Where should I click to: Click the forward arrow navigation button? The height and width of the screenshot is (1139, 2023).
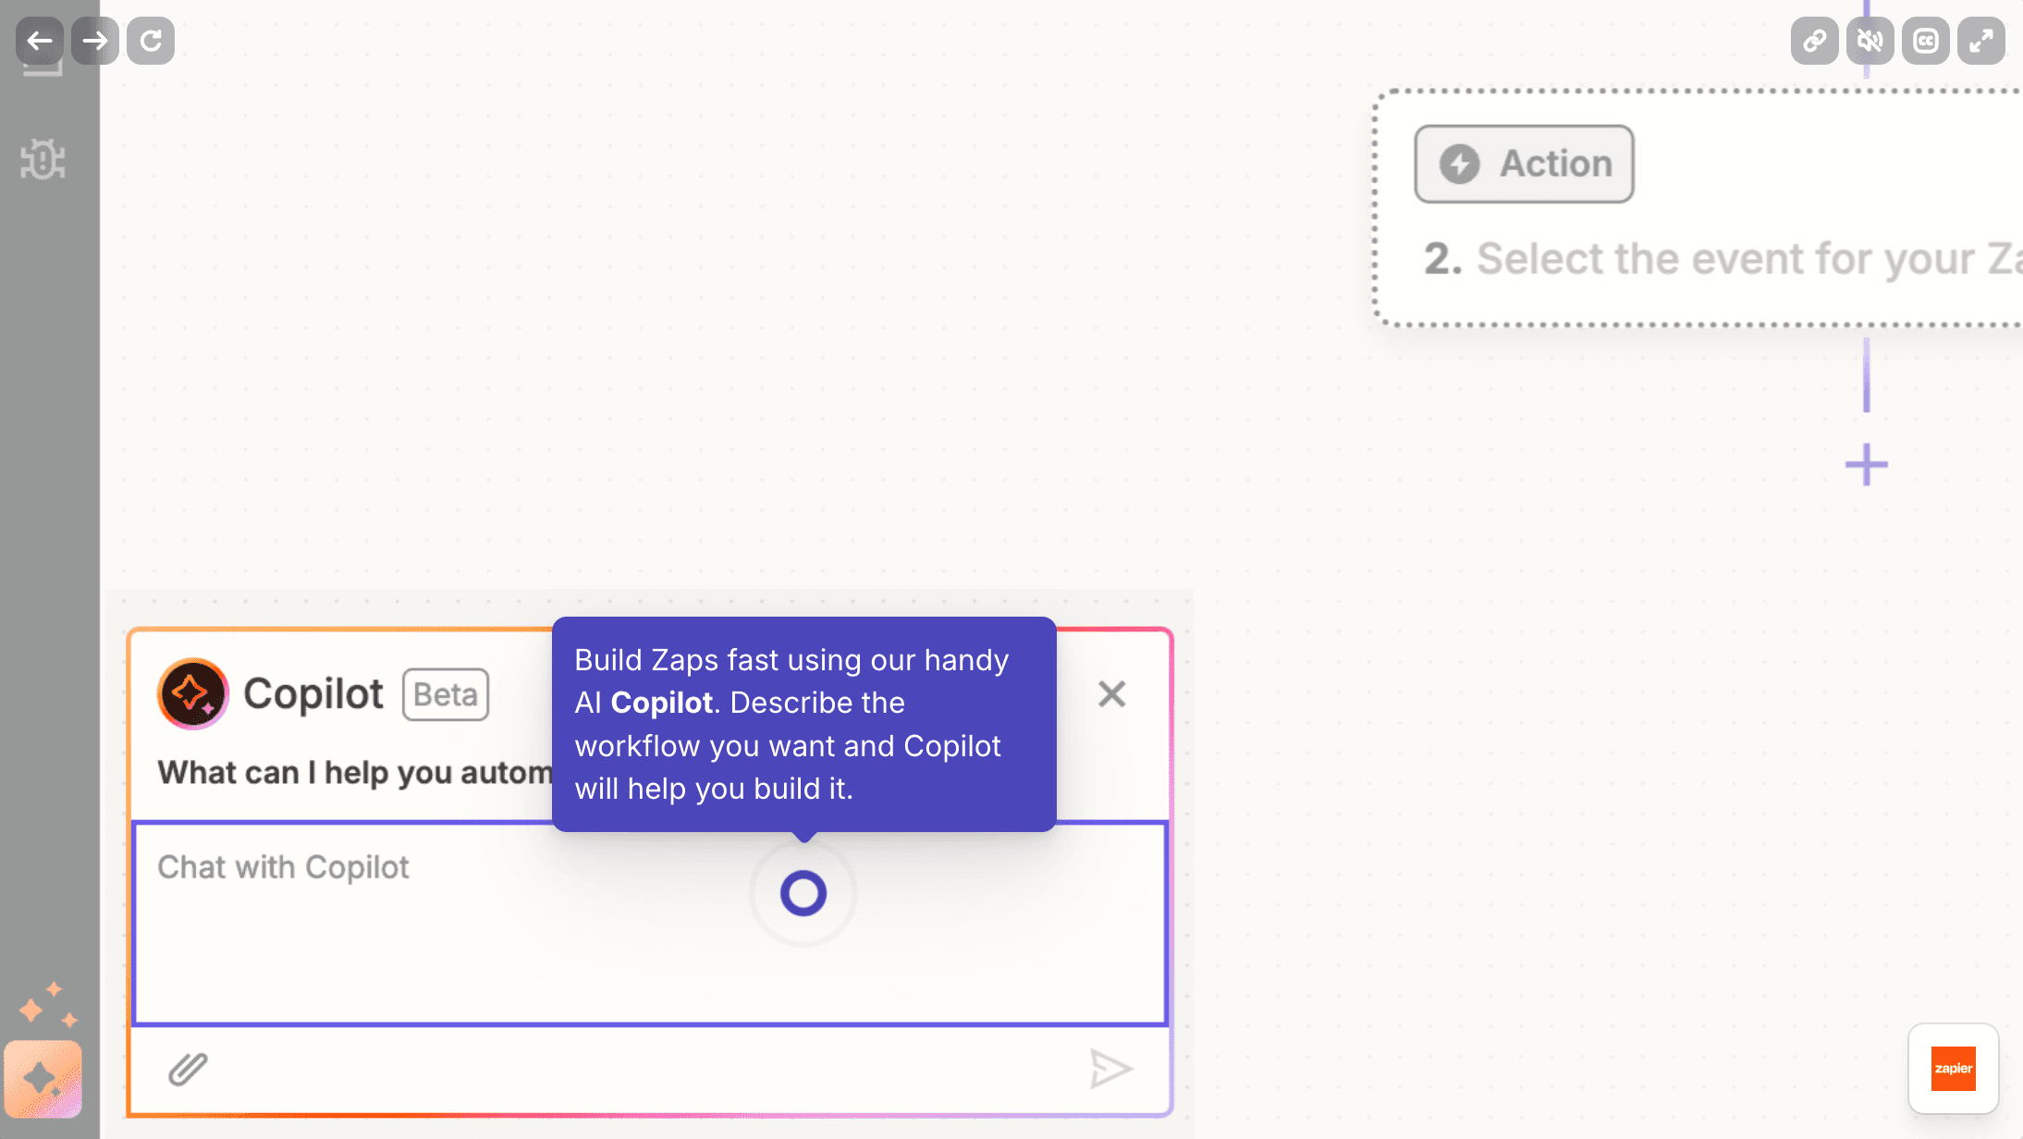pos(95,41)
